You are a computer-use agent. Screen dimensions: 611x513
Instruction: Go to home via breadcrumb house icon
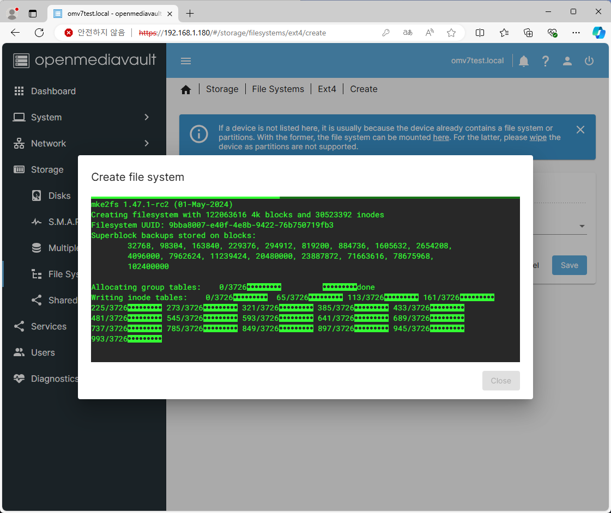186,89
